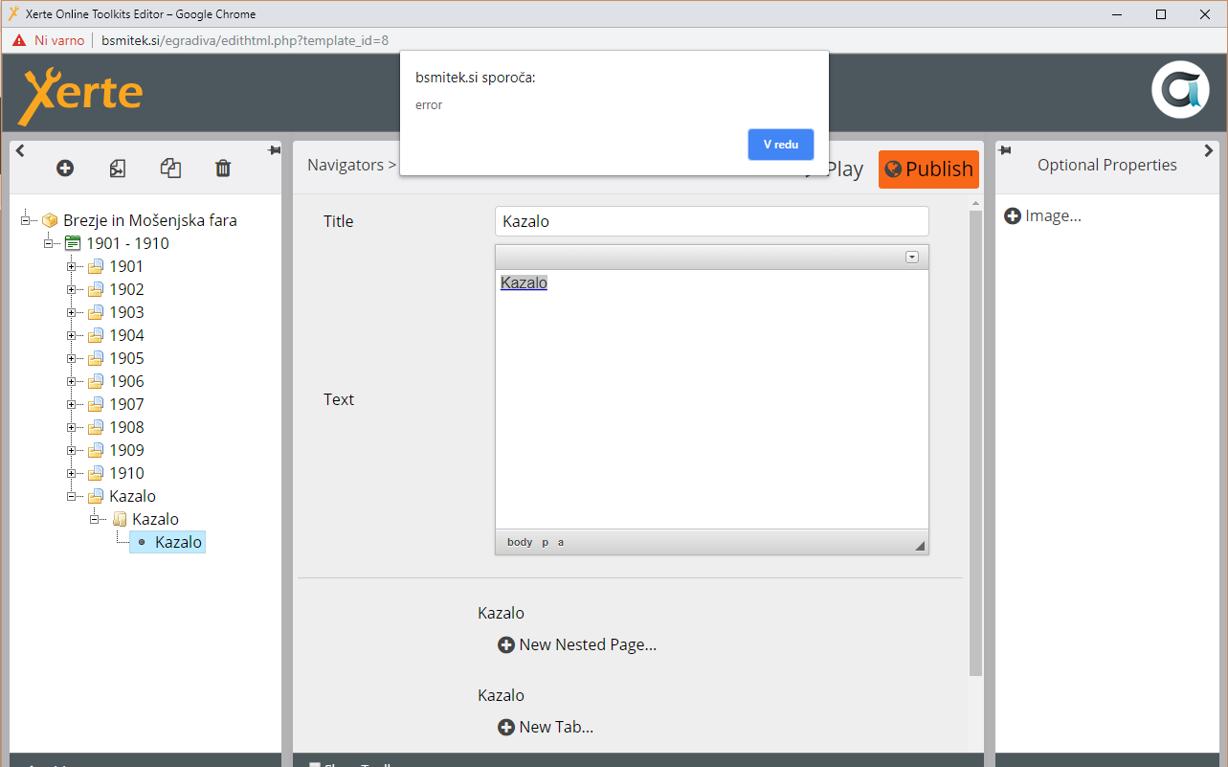The height and width of the screenshot is (767, 1228).
Task: Click plus icon next to New Nested Page
Action: (506, 645)
